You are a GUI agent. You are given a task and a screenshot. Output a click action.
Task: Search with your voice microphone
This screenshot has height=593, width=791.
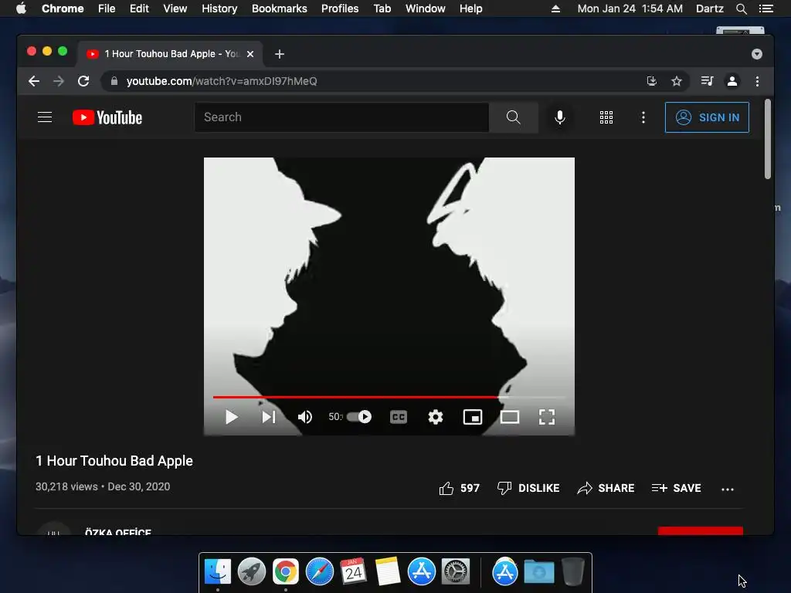point(559,117)
